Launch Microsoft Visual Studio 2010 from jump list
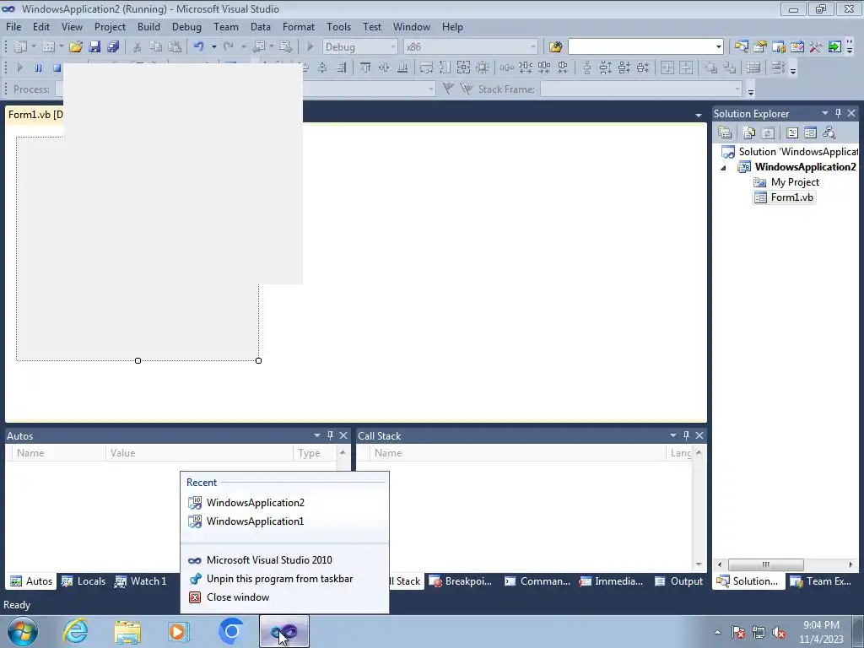 284,560
